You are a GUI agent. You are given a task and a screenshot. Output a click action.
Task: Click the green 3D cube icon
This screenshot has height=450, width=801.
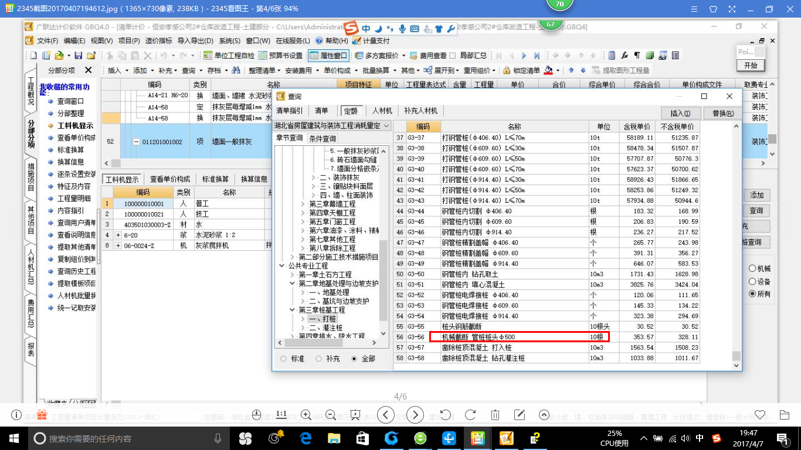650,56
